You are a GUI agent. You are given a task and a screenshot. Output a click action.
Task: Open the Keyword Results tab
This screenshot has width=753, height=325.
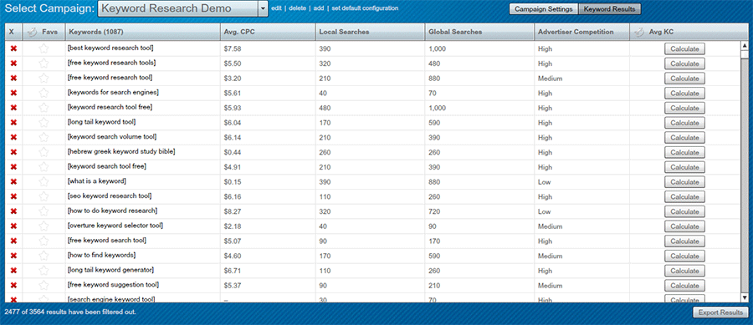609,9
